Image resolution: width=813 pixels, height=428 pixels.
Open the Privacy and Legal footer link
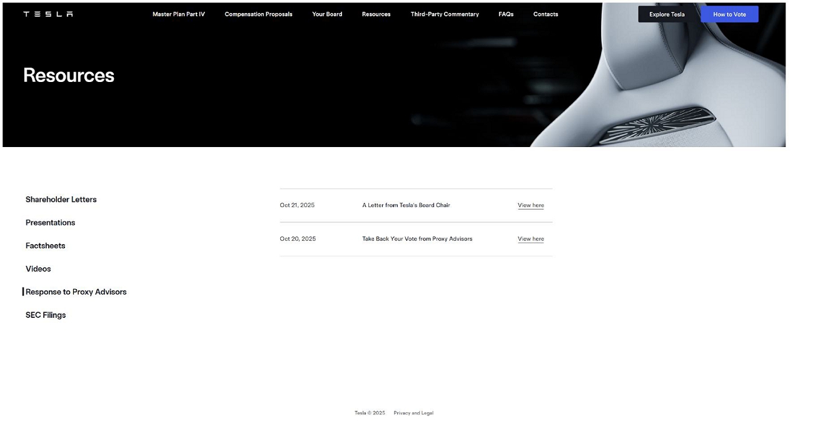(413, 413)
